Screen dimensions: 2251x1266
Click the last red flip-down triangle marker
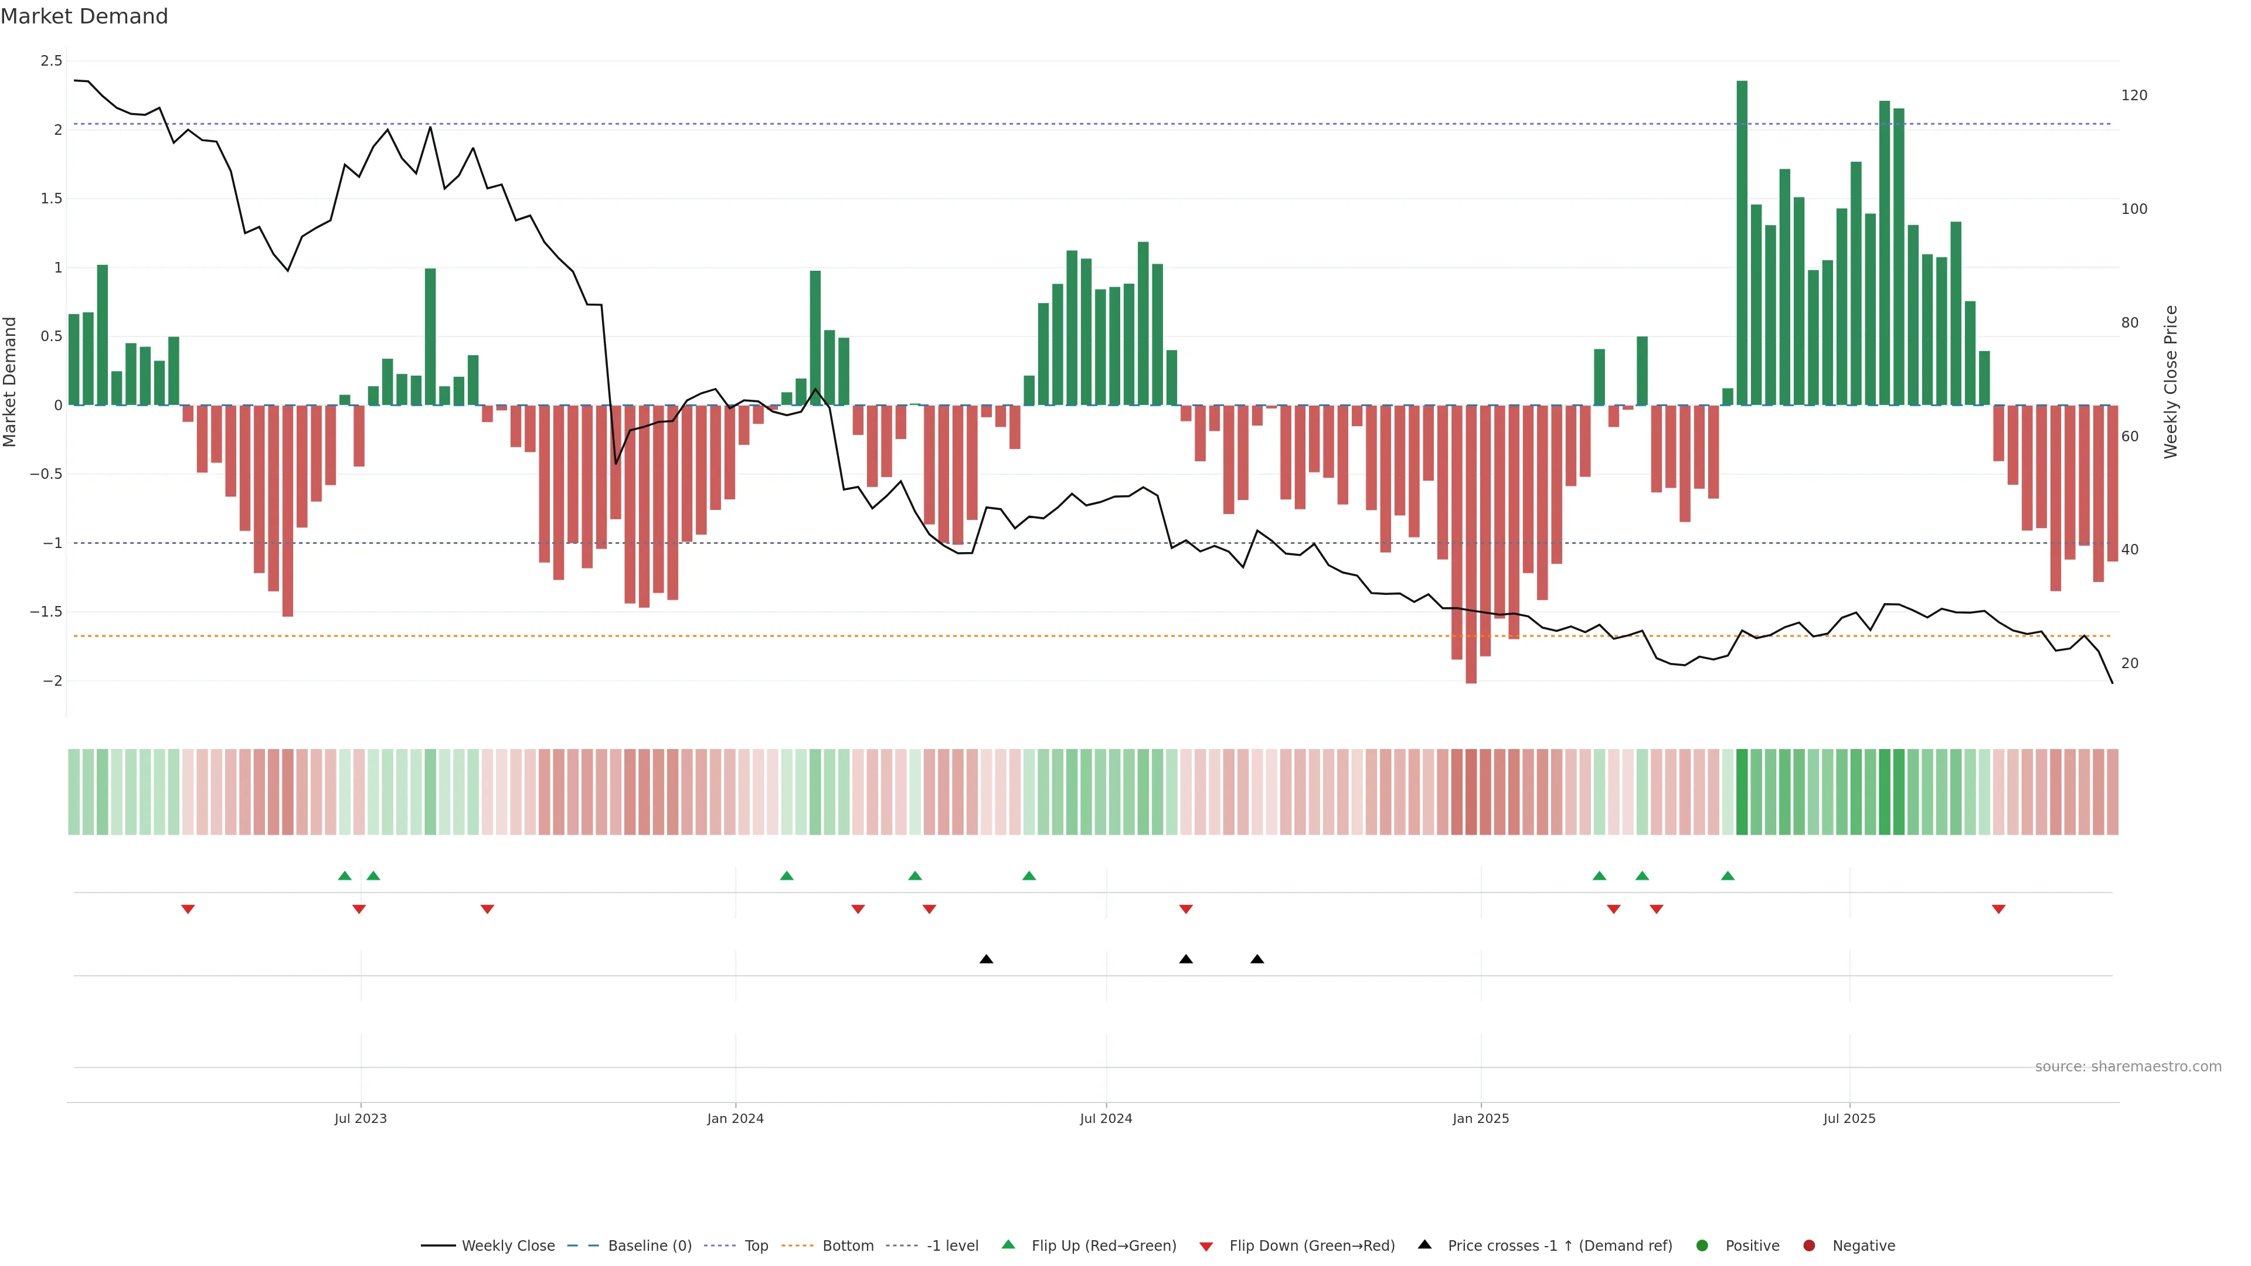pos(1998,910)
